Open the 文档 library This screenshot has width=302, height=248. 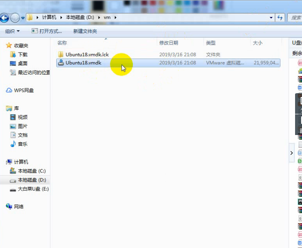(22, 135)
